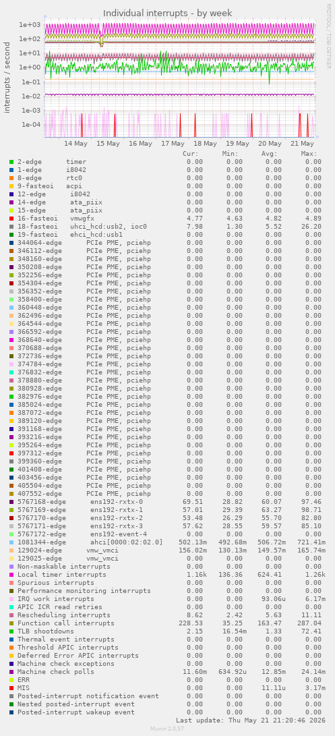The height and width of the screenshot is (736, 335).
Task: Click the 17 May date label on the axis
Action: coord(173,144)
